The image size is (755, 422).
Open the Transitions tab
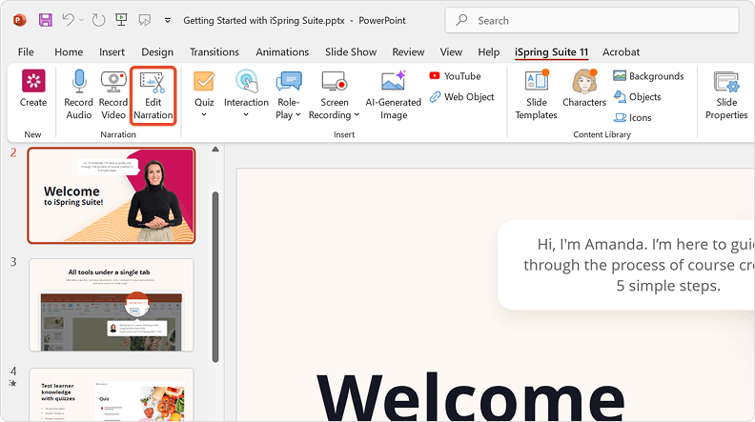tap(214, 52)
